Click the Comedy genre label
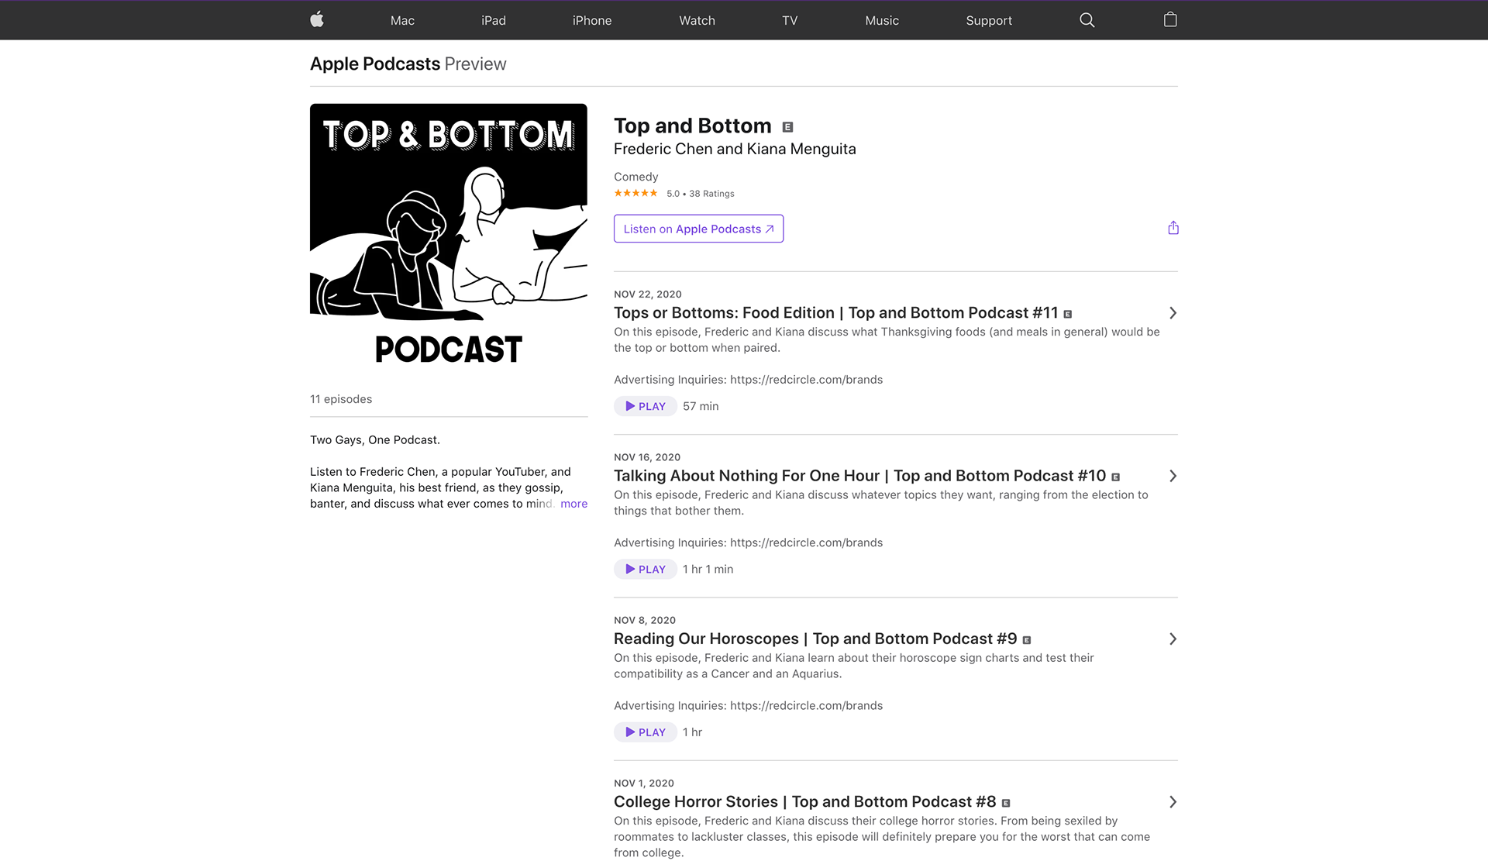Image resolution: width=1488 pixels, height=861 pixels. [x=635, y=177]
